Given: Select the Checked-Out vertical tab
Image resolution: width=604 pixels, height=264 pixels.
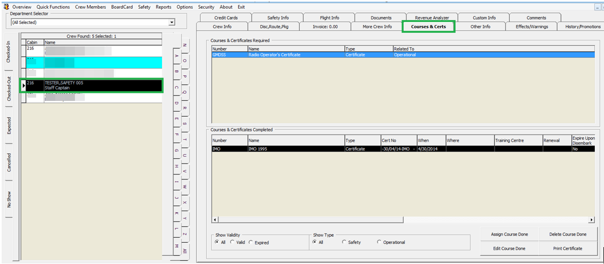Looking at the screenshot, I should click(9, 89).
